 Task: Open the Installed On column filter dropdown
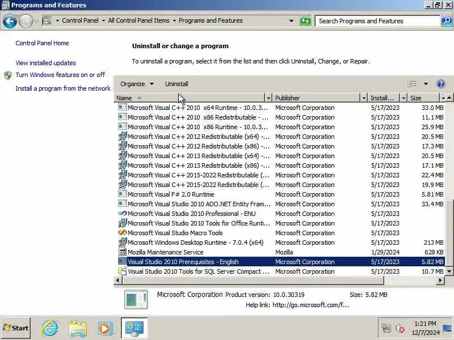coord(403,98)
